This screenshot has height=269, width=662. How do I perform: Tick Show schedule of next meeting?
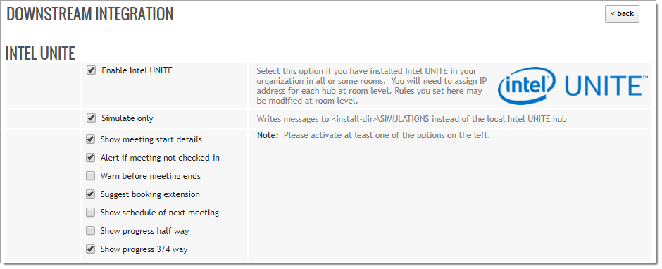point(90,213)
